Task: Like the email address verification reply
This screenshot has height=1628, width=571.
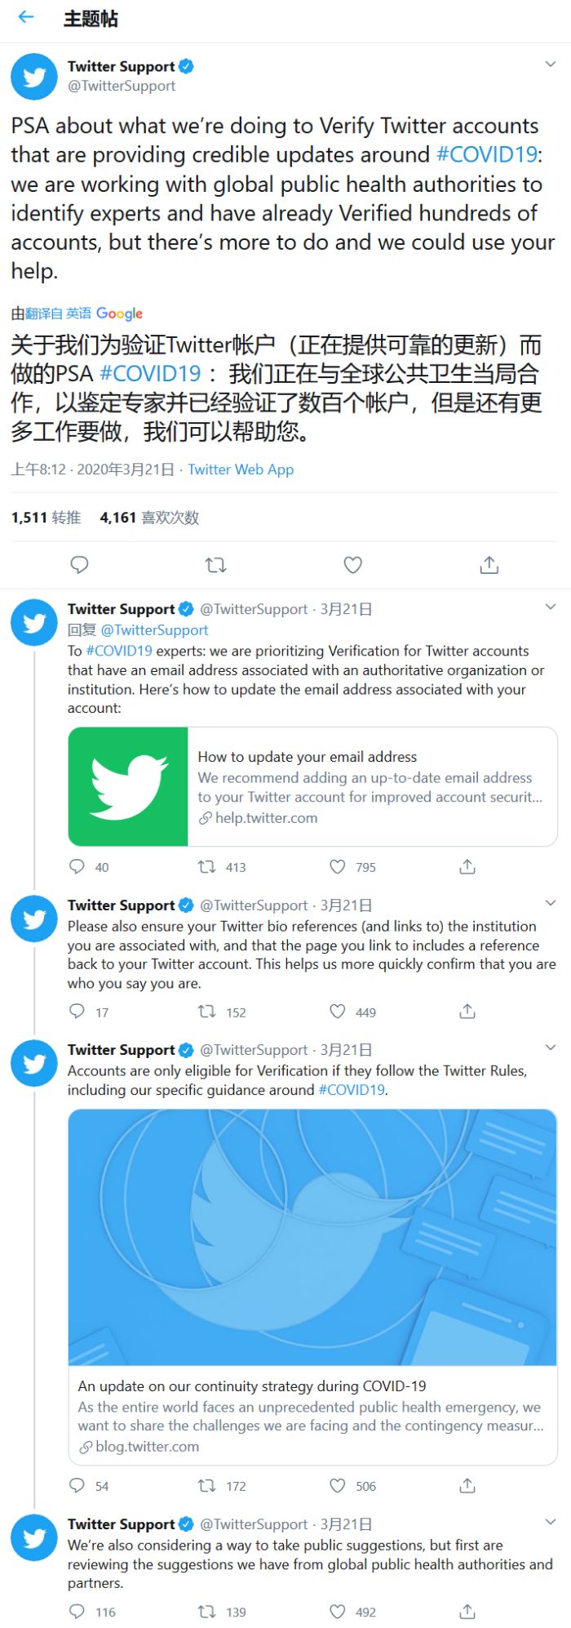Action: pos(338,866)
